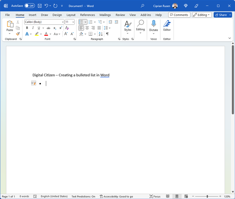235x199 pixels.
Task: Decrease paragraph indent
Action: pyautogui.click(x=110, y=22)
